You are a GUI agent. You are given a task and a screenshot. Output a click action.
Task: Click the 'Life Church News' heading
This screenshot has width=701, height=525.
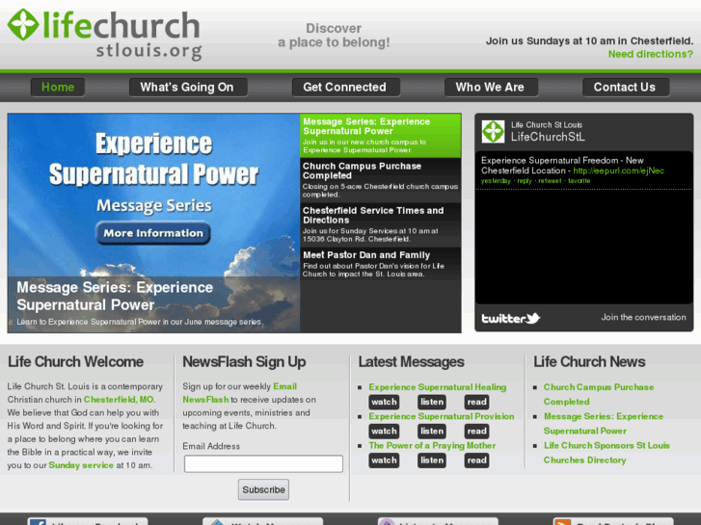[589, 361]
